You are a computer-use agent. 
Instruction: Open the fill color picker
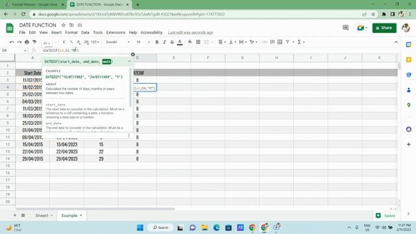point(190,42)
